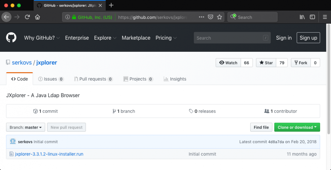Click the Pocket save icon in URL bar

pos(211,17)
